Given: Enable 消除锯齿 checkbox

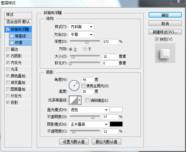Looking at the screenshot, I should click(x=87, y=100).
